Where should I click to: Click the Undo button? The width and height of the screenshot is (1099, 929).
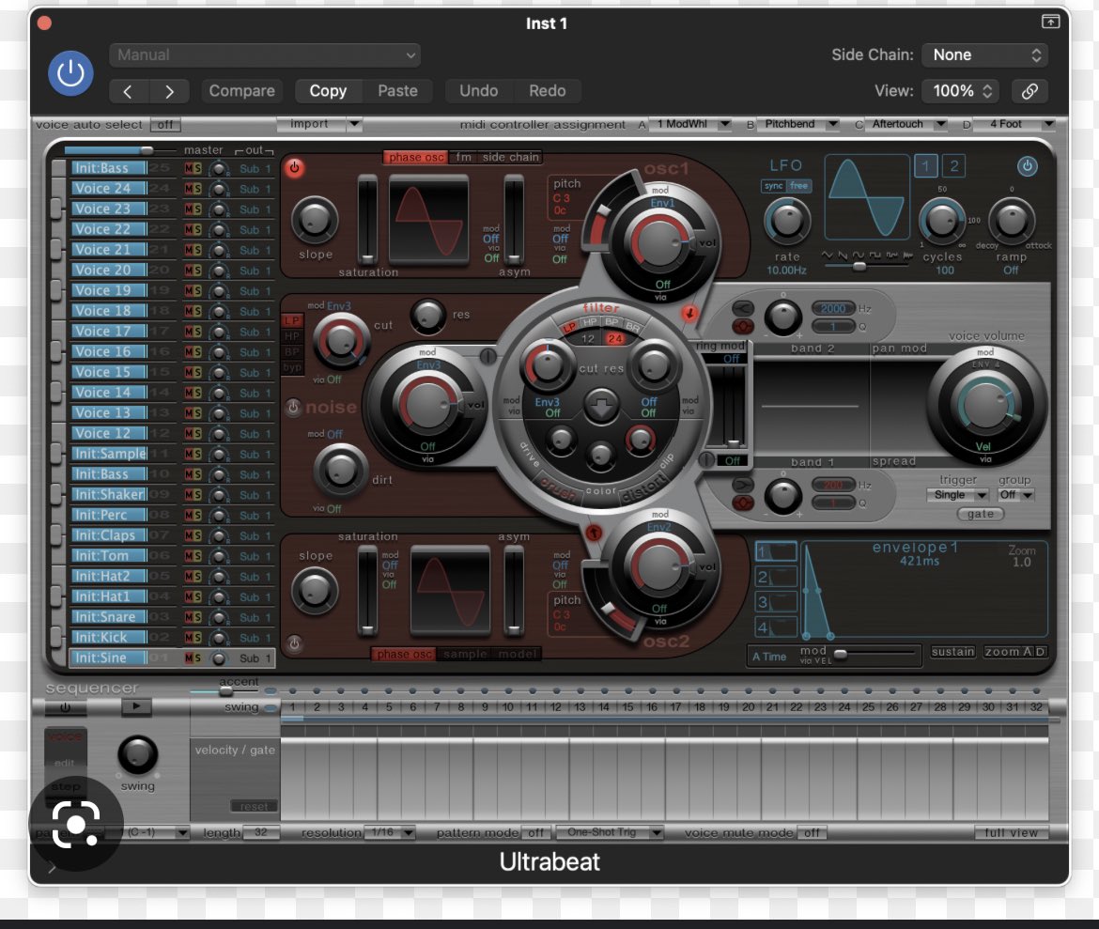click(x=479, y=91)
